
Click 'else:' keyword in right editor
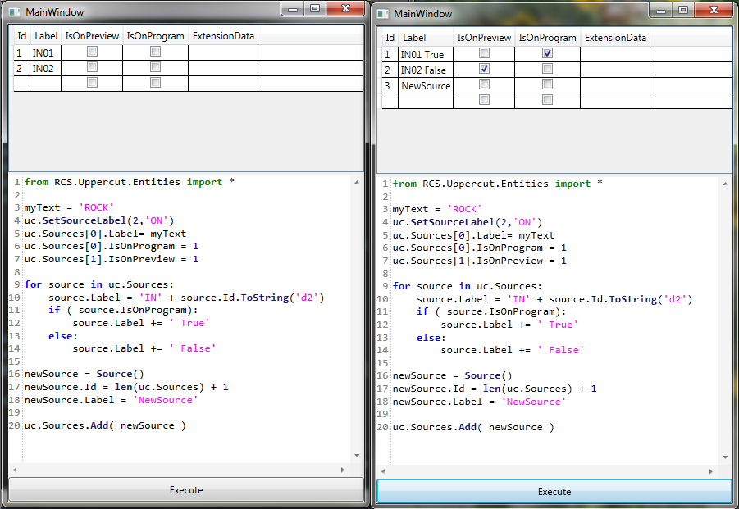pos(431,338)
